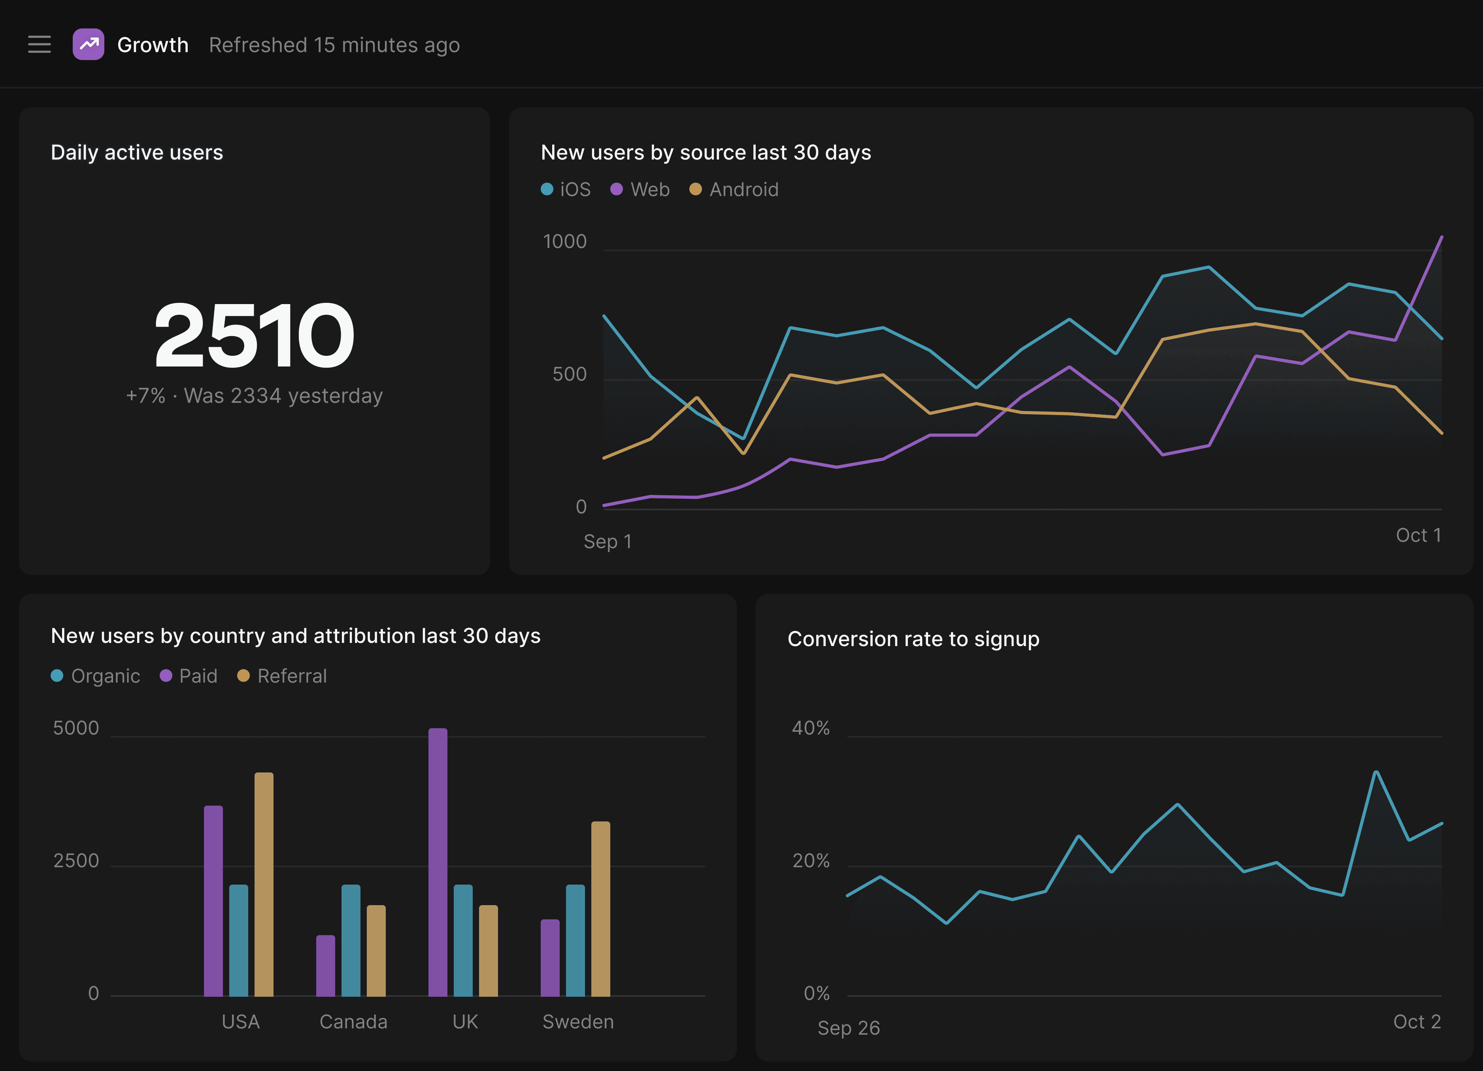
Task: Click the Canada teal bar
Action: [351, 940]
